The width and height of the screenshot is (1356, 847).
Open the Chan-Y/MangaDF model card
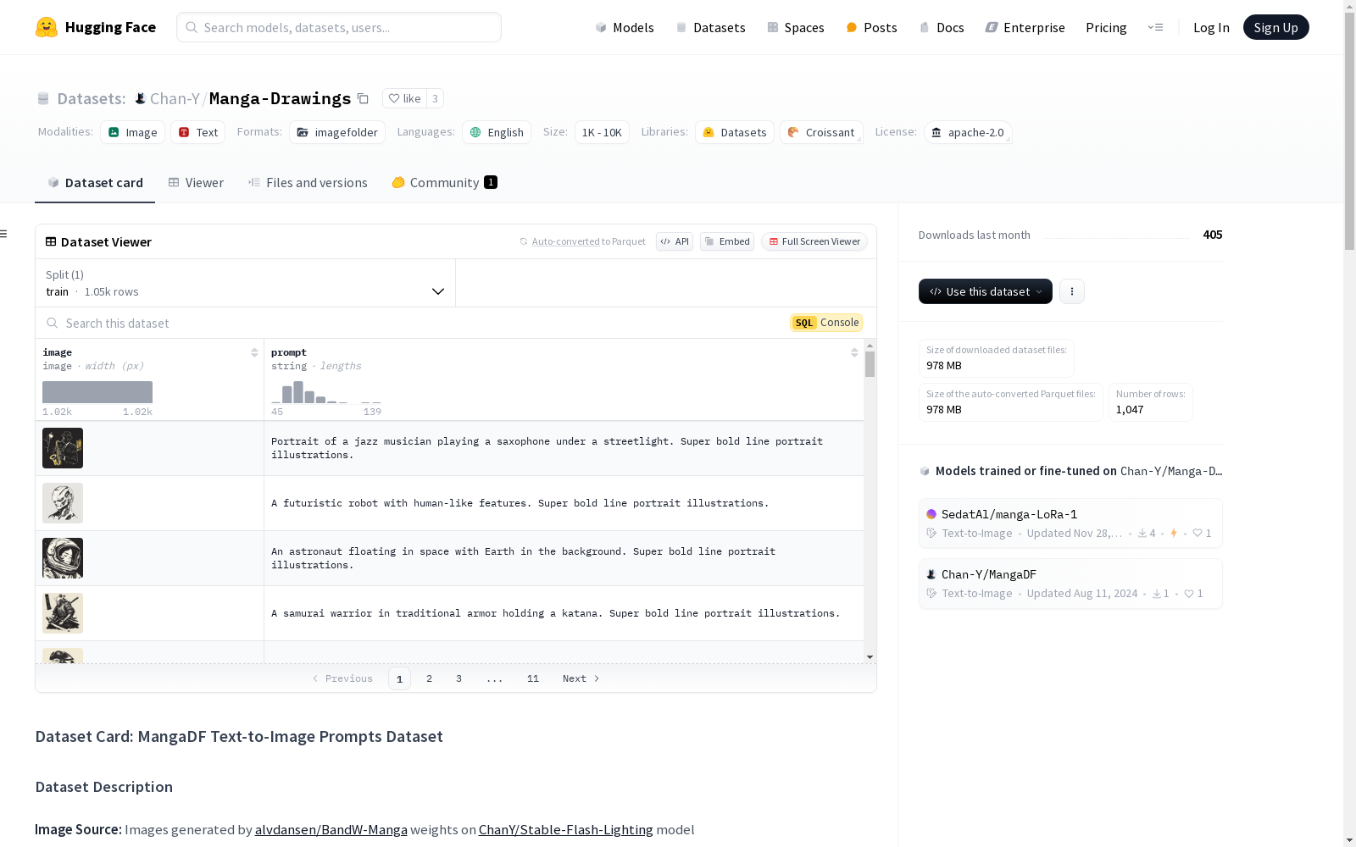point(1070,584)
